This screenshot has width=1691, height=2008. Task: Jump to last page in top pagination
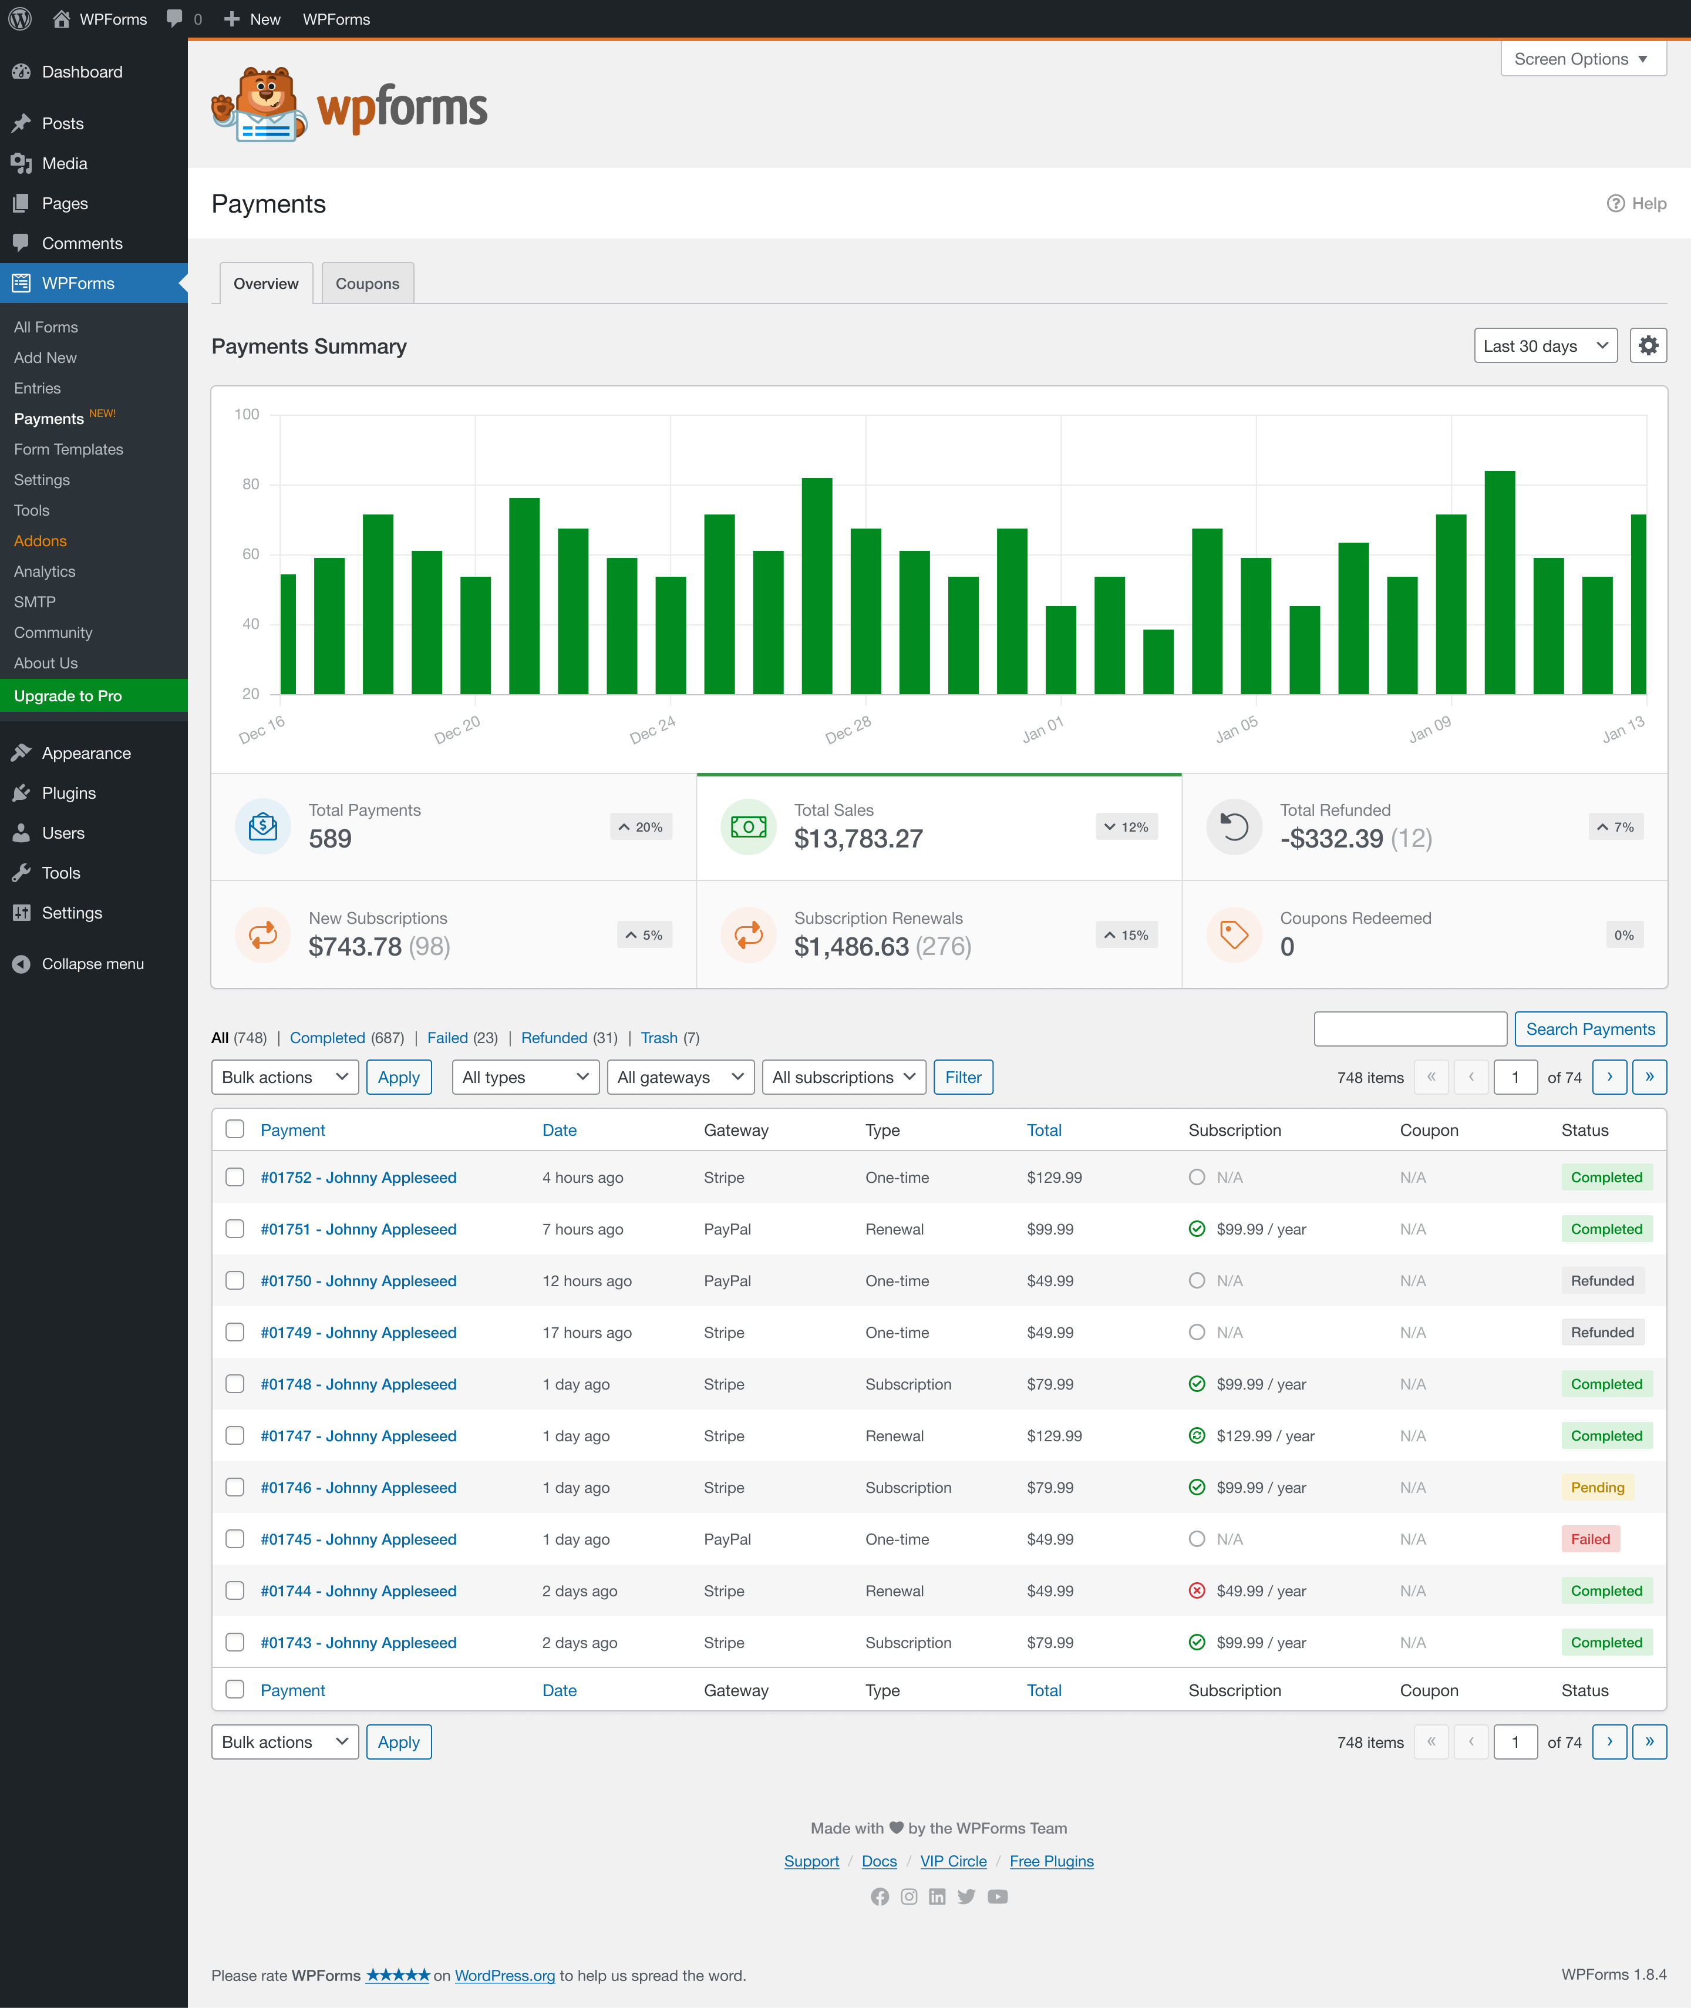1650,1077
